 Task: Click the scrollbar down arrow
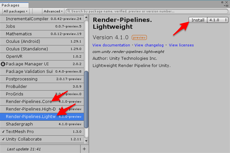click(86, 141)
